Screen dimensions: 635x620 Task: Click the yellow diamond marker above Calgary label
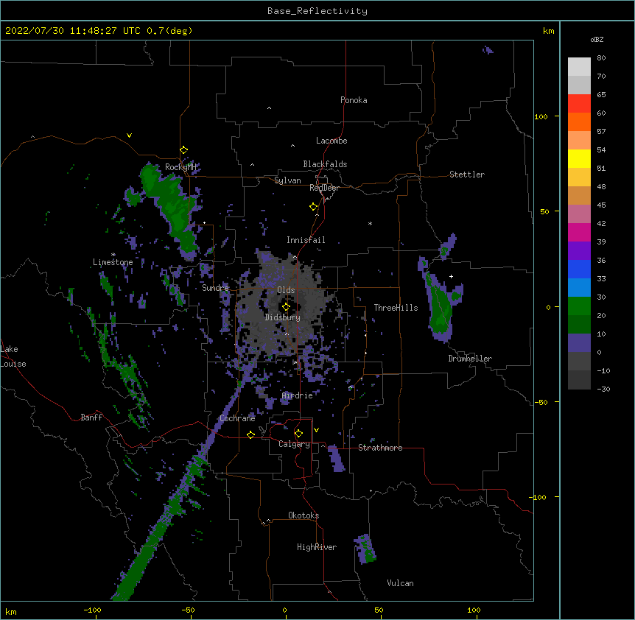click(298, 434)
